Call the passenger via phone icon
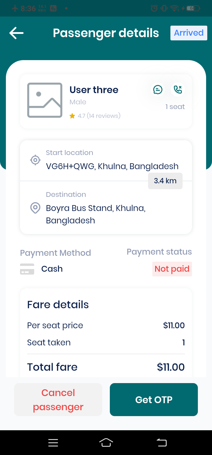212x455 pixels. [x=178, y=89]
